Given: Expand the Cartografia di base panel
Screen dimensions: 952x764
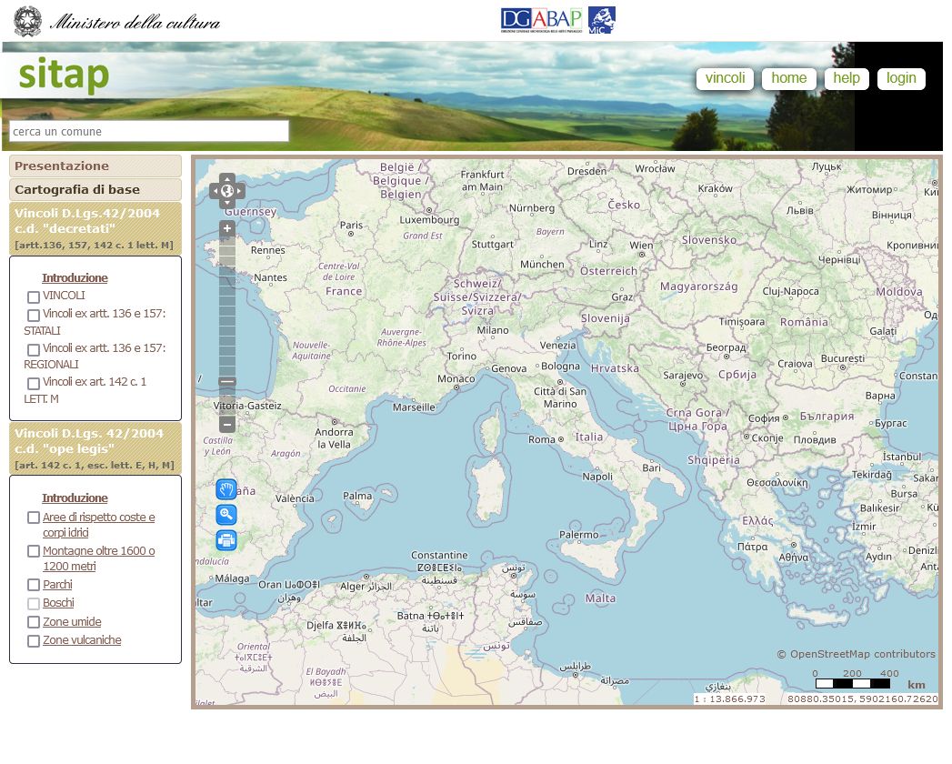Looking at the screenshot, I should point(95,189).
